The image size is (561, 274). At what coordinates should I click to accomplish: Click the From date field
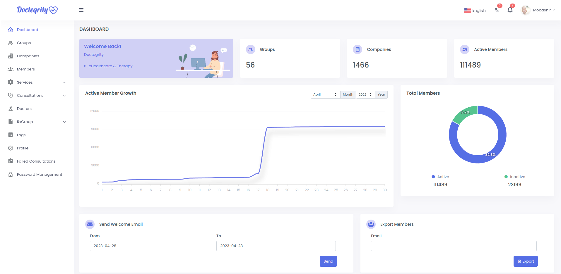tap(150, 246)
